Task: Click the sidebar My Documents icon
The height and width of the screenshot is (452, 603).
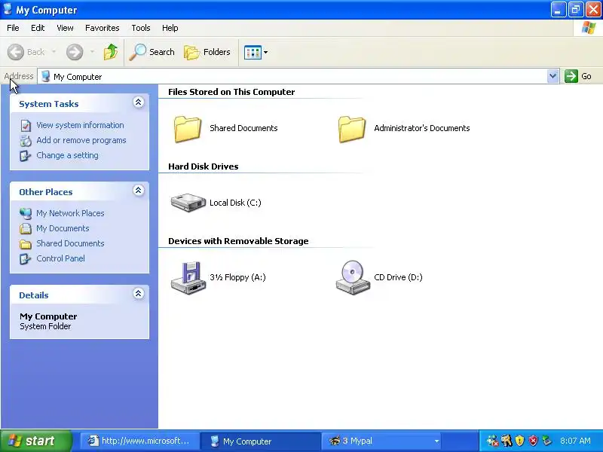Action: pos(26,229)
